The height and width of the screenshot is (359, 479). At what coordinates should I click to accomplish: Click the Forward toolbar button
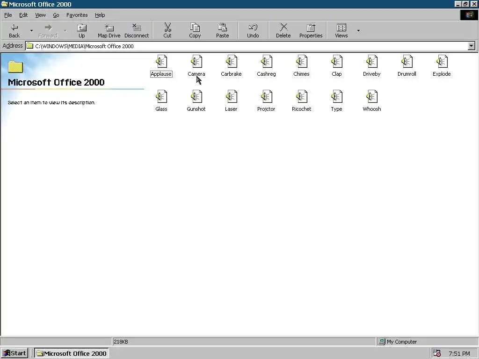pyautogui.click(x=48, y=30)
